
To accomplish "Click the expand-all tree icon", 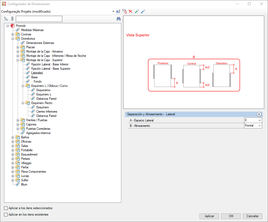I will coord(6,19).
